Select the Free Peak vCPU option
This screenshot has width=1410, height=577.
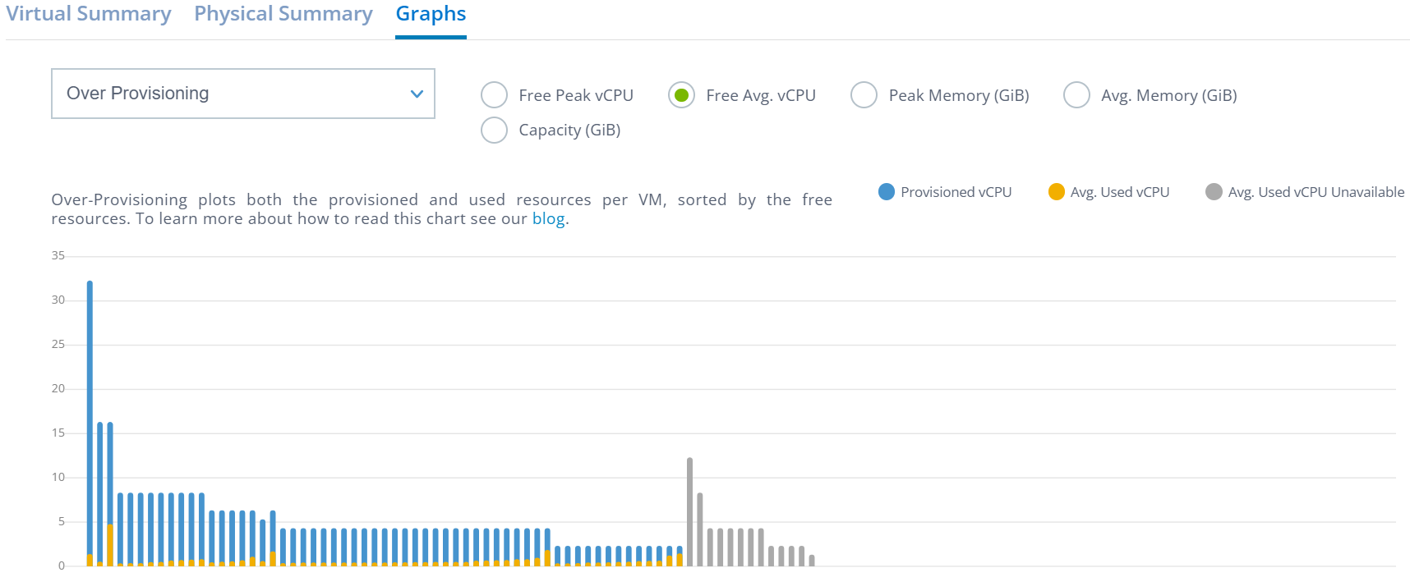(494, 94)
